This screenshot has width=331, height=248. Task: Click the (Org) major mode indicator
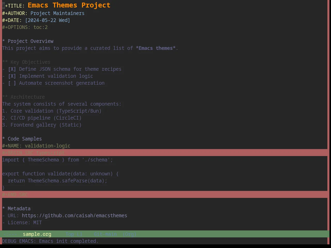pos(129,234)
